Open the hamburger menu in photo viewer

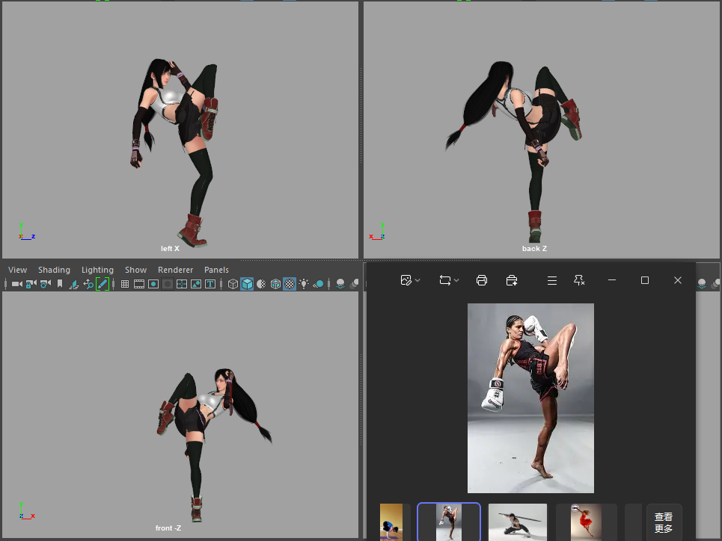(x=552, y=280)
